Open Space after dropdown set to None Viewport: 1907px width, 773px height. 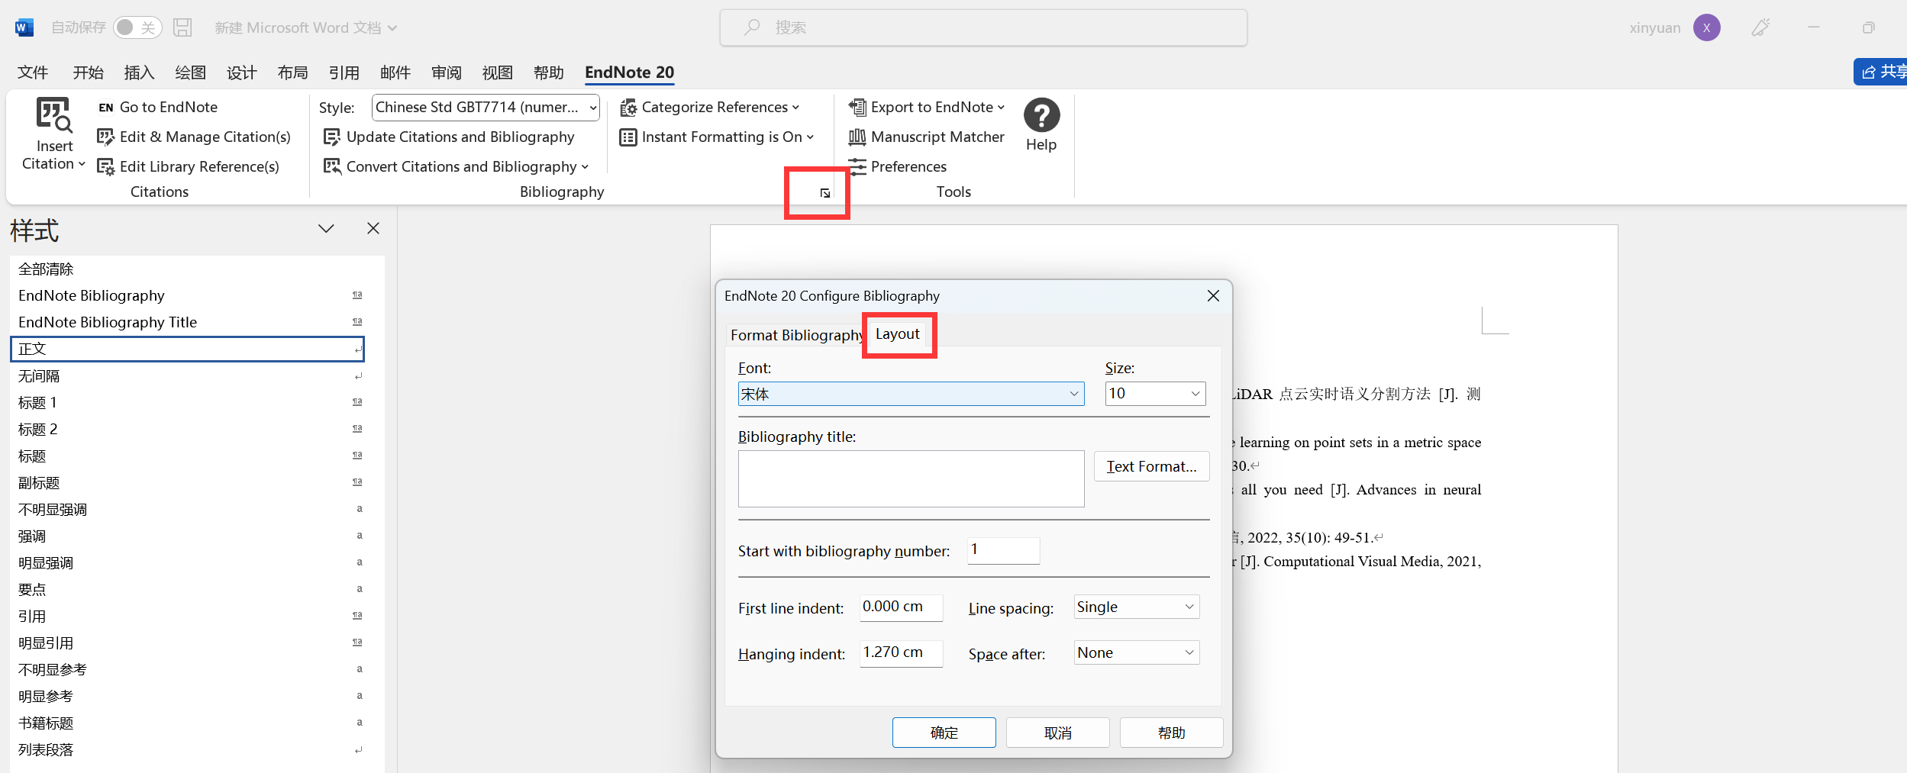1137,653
